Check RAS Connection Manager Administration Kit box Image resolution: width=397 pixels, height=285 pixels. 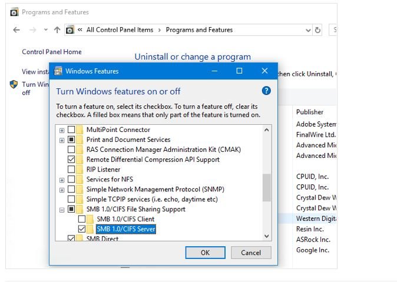point(71,150)
